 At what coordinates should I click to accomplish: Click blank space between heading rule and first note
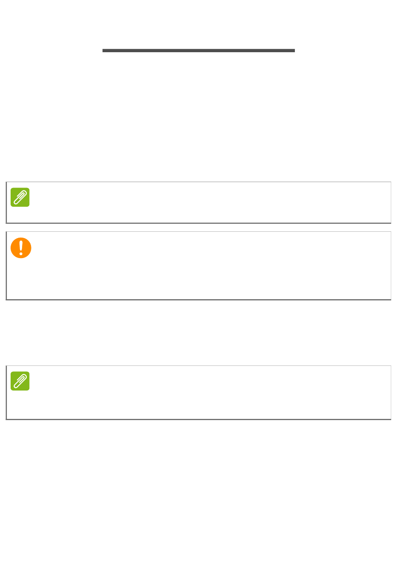(x=199, y=119)
